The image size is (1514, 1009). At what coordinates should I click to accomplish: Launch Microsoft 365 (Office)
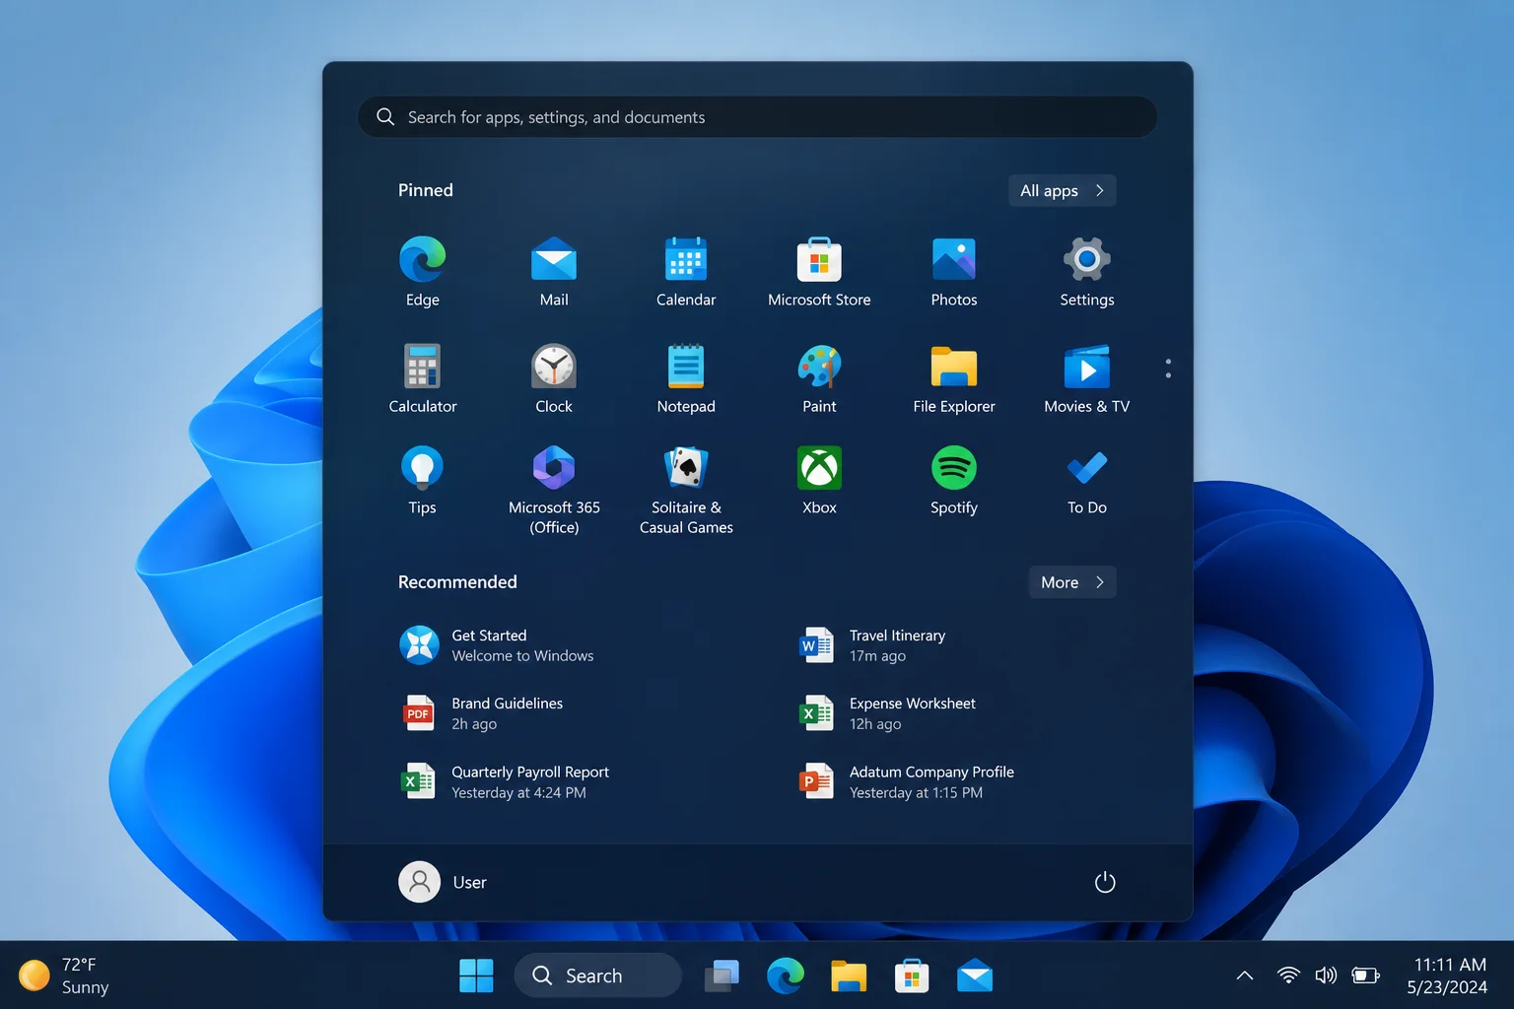(554, 490)
